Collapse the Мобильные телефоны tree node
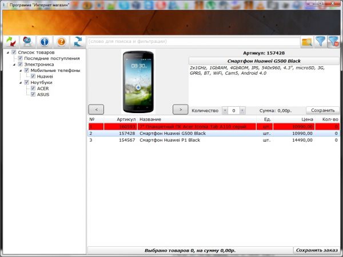The image size is (343, 257). point(21,70)
